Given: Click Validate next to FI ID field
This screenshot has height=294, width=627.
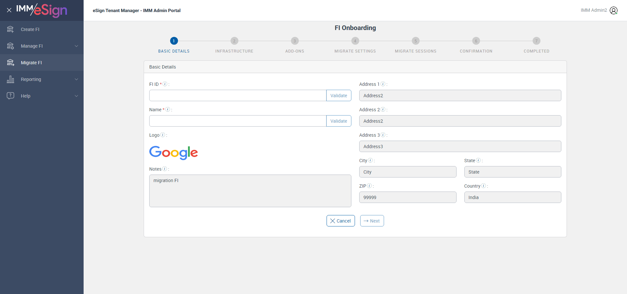Looking at the screenshot, I should coord(339,96).
